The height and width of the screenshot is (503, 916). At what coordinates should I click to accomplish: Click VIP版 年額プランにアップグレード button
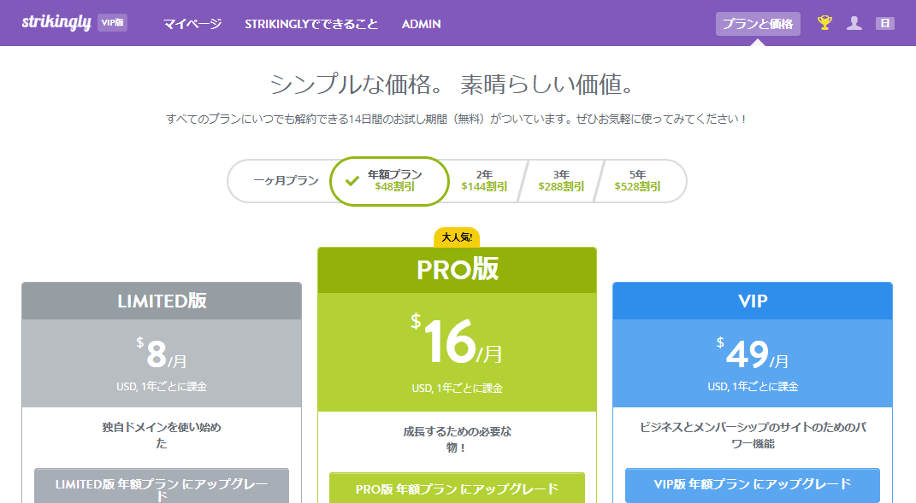coord(753,484)
